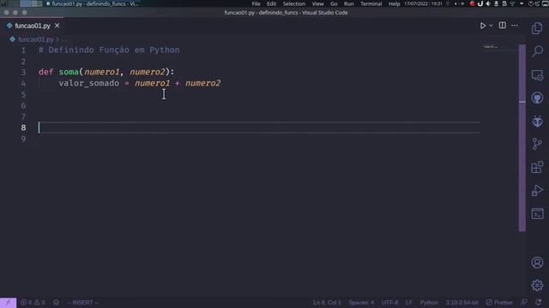Click the white magnet icon in system tray
This screenshot has height=308, width=549.
click(x=480, y=3)
